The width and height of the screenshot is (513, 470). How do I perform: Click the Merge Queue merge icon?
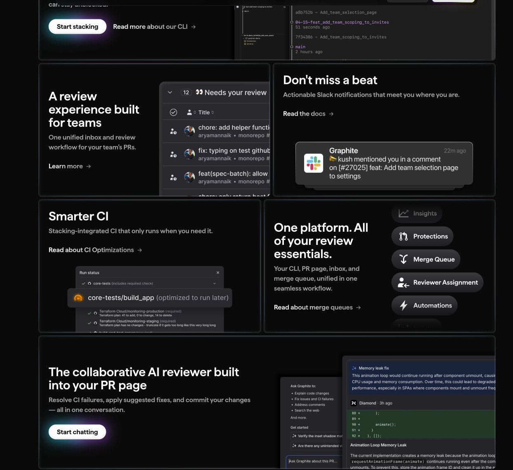pos(403,259)
